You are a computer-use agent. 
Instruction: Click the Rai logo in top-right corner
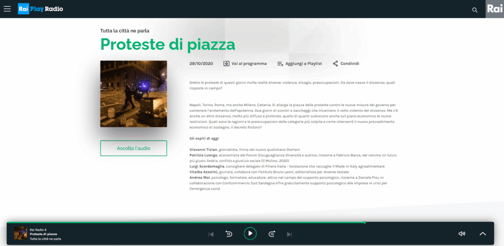[494, 9]
